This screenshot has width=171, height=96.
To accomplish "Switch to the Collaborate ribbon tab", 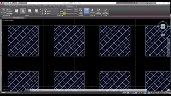I will [46, 7].
